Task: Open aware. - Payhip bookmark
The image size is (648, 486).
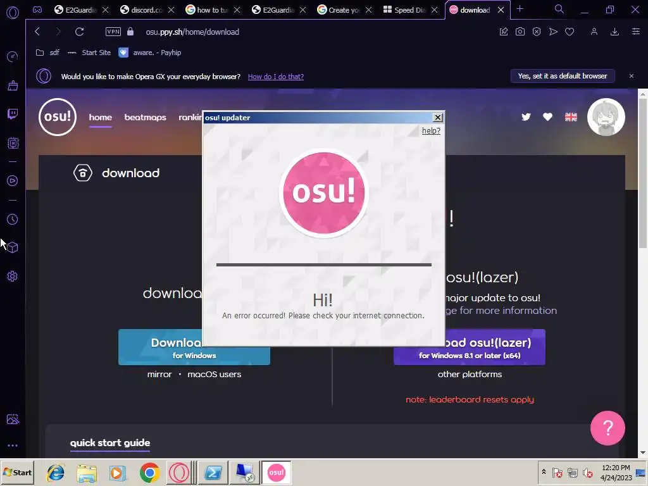Action: [x=150, y=53]
